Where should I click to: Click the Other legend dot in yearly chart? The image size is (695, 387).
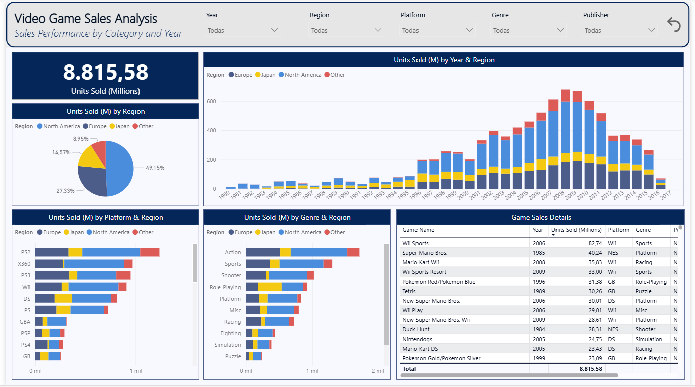(x=327, y=75)
